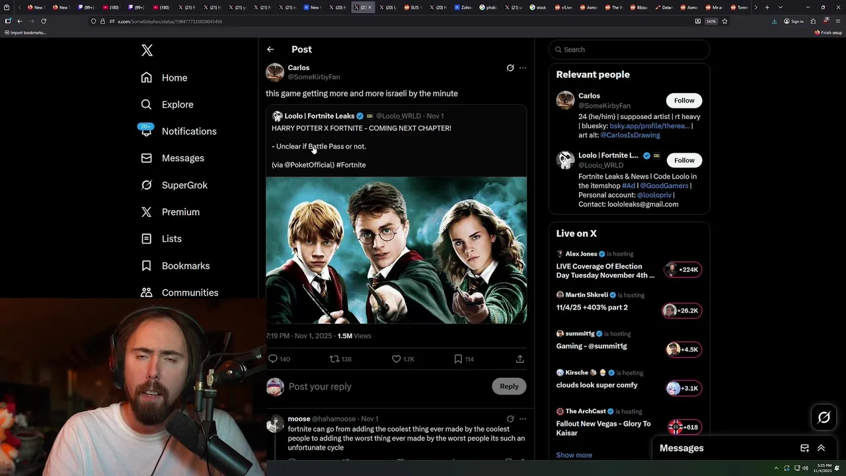The height and width of the screenshot is (476, 846).
Task: Open Carlos's profile avatar in post
Action: (275, 72)
